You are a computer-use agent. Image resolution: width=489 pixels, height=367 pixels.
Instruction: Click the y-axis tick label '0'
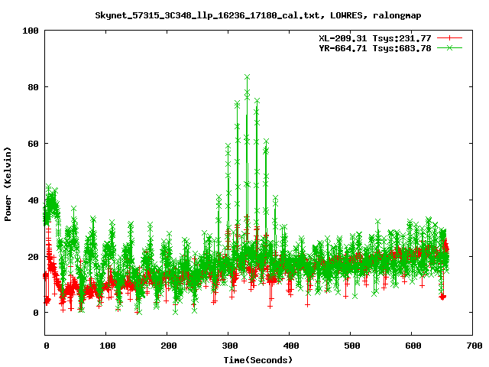pyautogui.click(x=36, y=313)
